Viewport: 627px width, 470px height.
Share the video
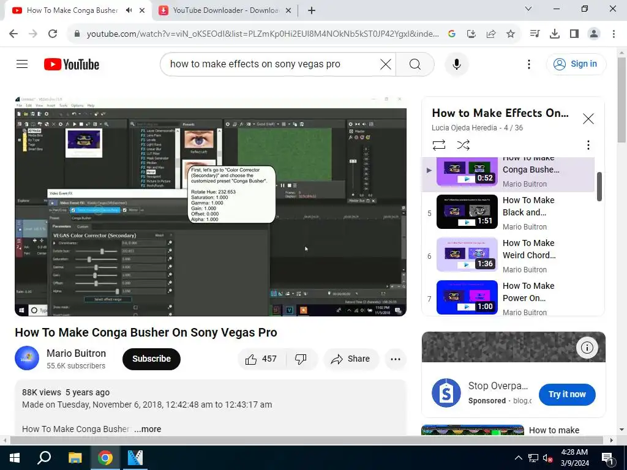pyautogui.click(x=350, y=359)
